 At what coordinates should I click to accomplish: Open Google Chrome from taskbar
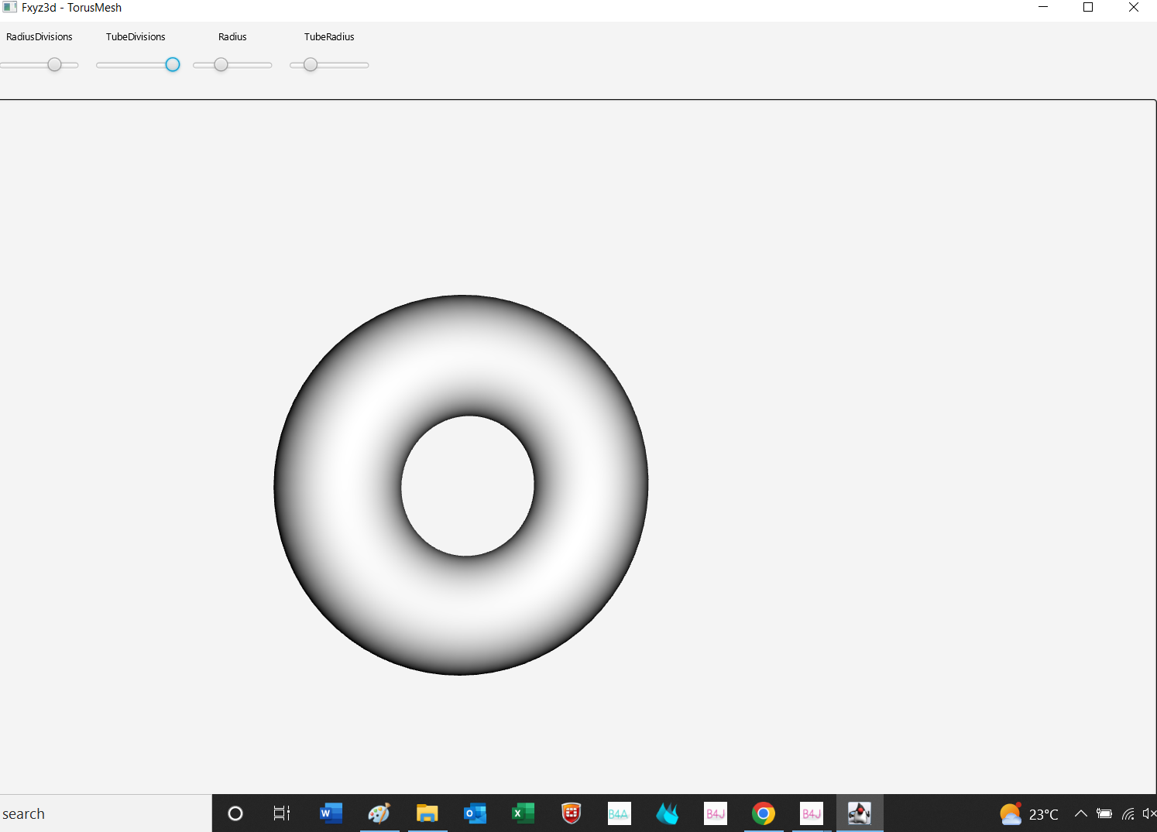[x=764, y=813]
